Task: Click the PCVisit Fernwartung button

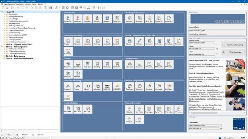Action: [234, 52]
